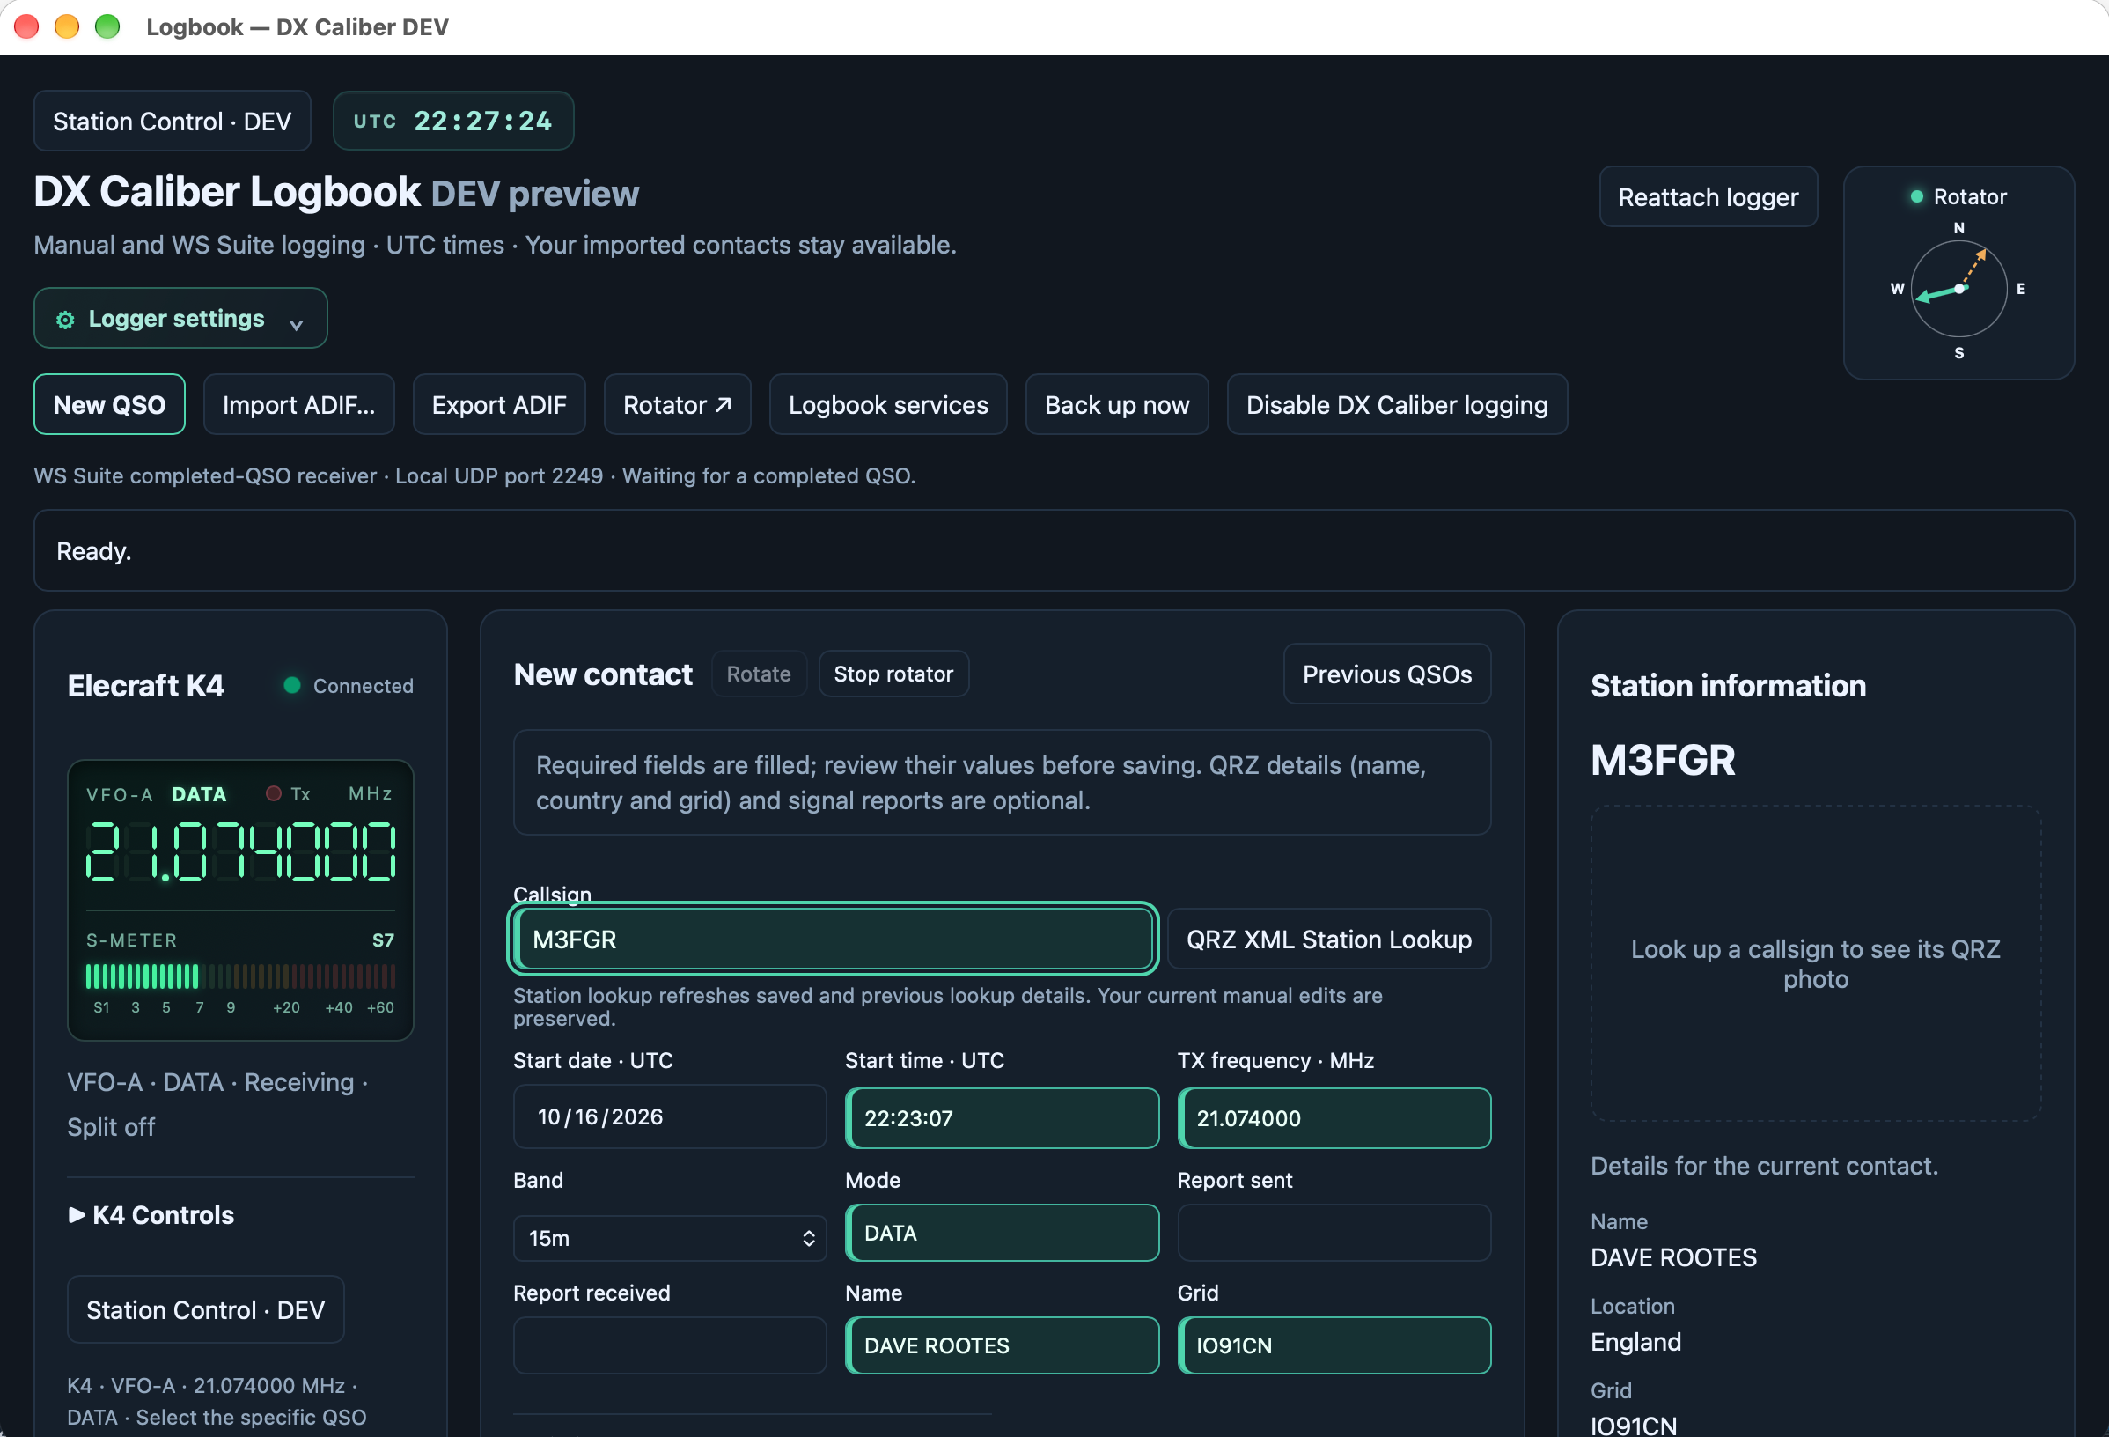Click the green Rotator status dot

(x=1916, y=196)
